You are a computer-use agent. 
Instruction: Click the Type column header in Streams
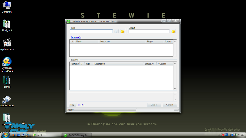click(x=89, y=64)
